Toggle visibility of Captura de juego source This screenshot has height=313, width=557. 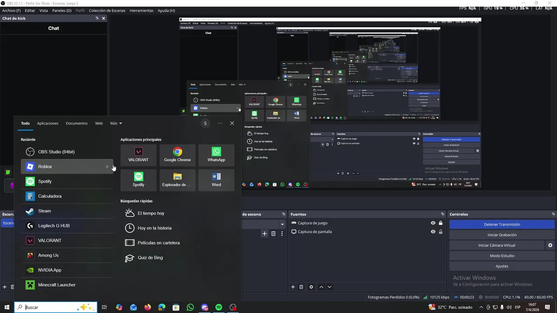[x=433, y=223]
